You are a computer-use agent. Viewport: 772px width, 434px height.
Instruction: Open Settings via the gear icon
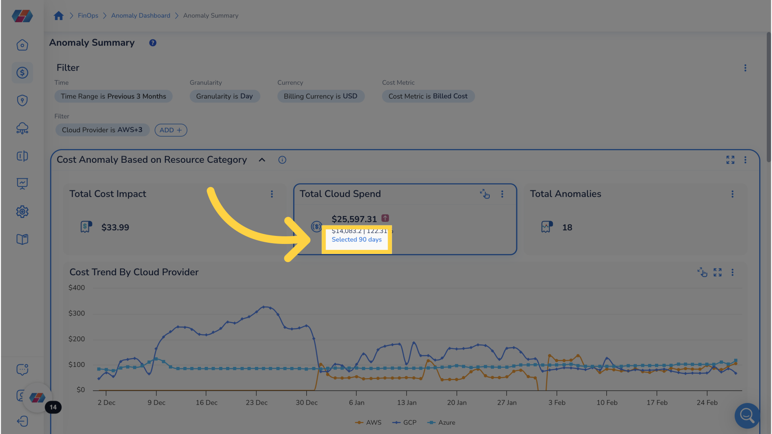pos(22,211)
